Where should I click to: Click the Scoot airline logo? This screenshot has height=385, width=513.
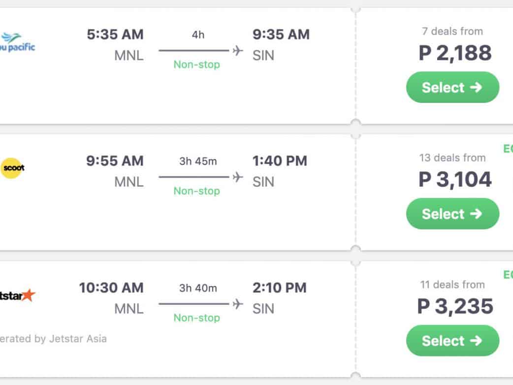click(13, 168)
